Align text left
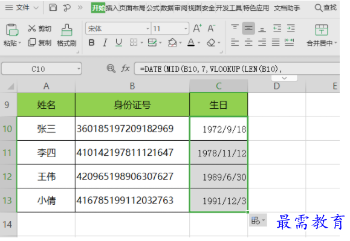This screenshot has height=241, width=350. click(x=235, y=42)
